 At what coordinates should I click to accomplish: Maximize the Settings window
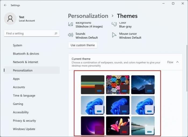tap(173, 3)
